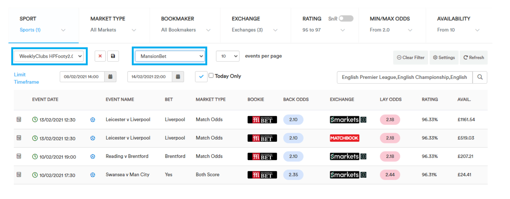
Task: Click the Both Score market type cell
Action: [207, 175]
